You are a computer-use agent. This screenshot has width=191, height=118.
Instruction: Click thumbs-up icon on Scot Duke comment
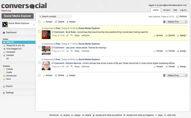68,36
